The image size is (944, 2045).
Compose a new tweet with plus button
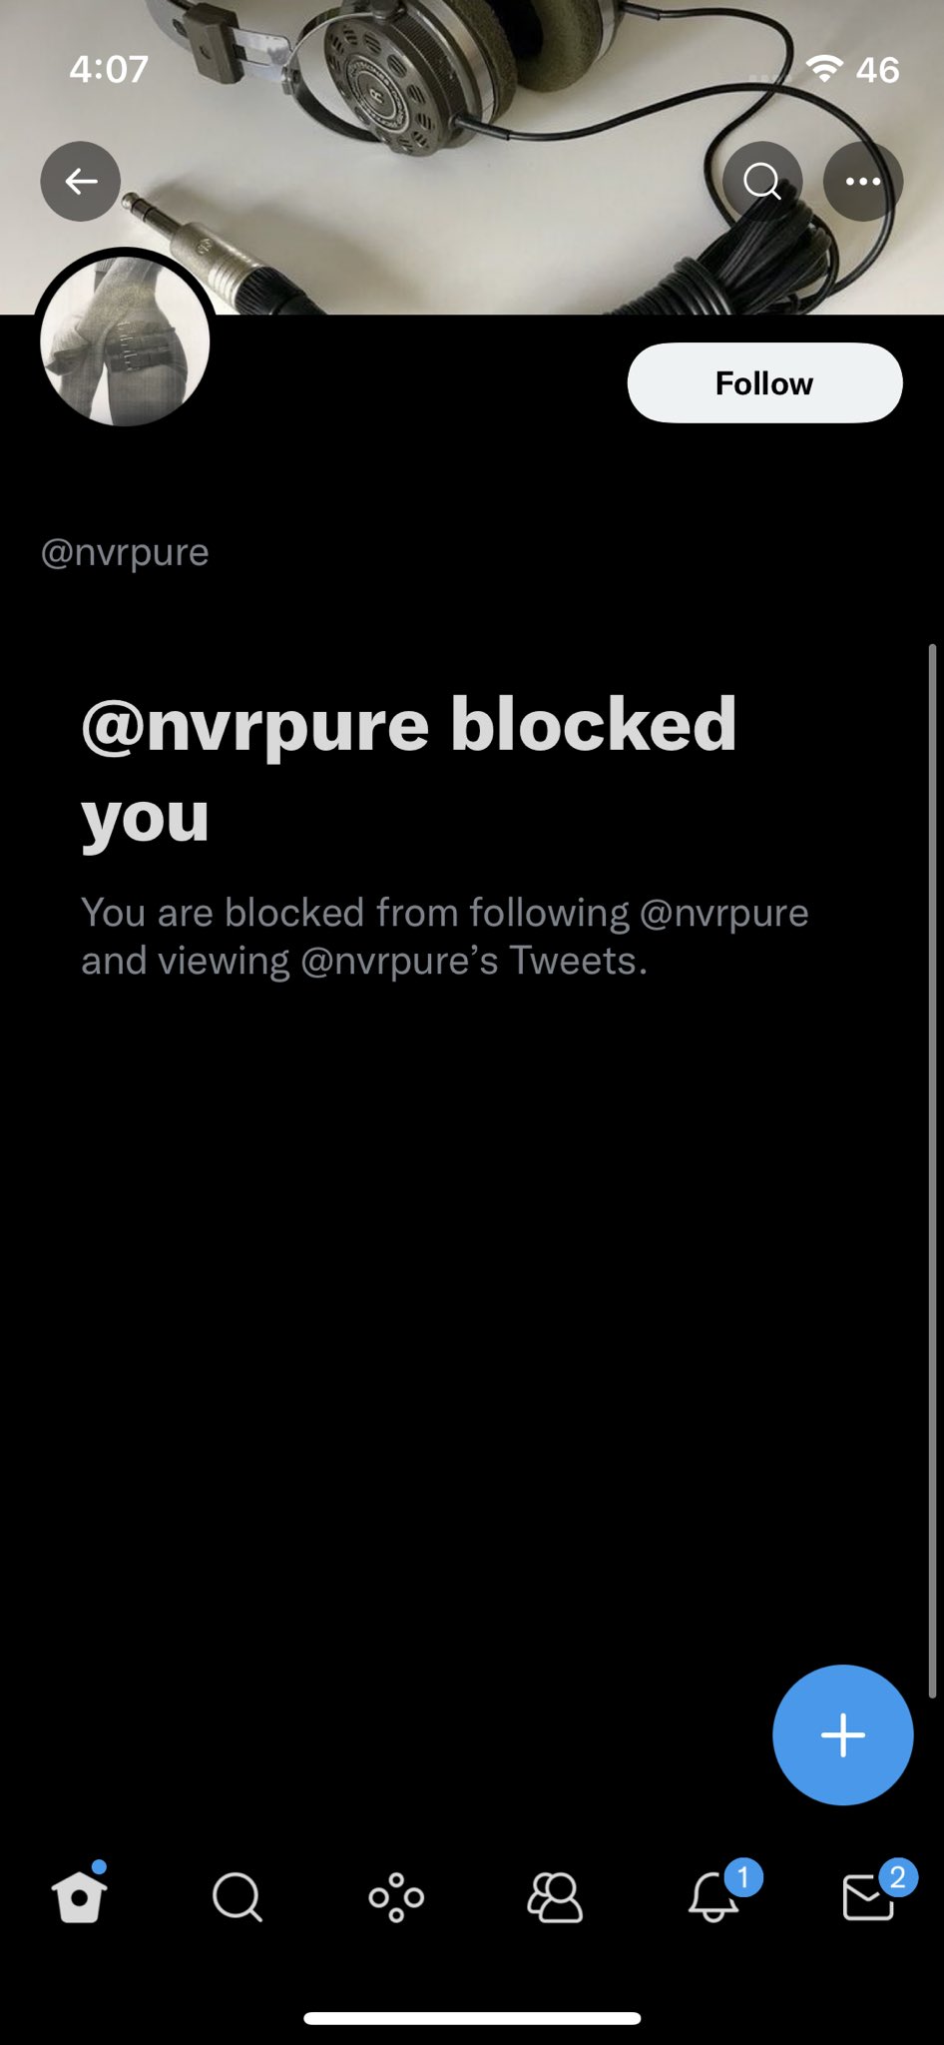(843, 1734)
